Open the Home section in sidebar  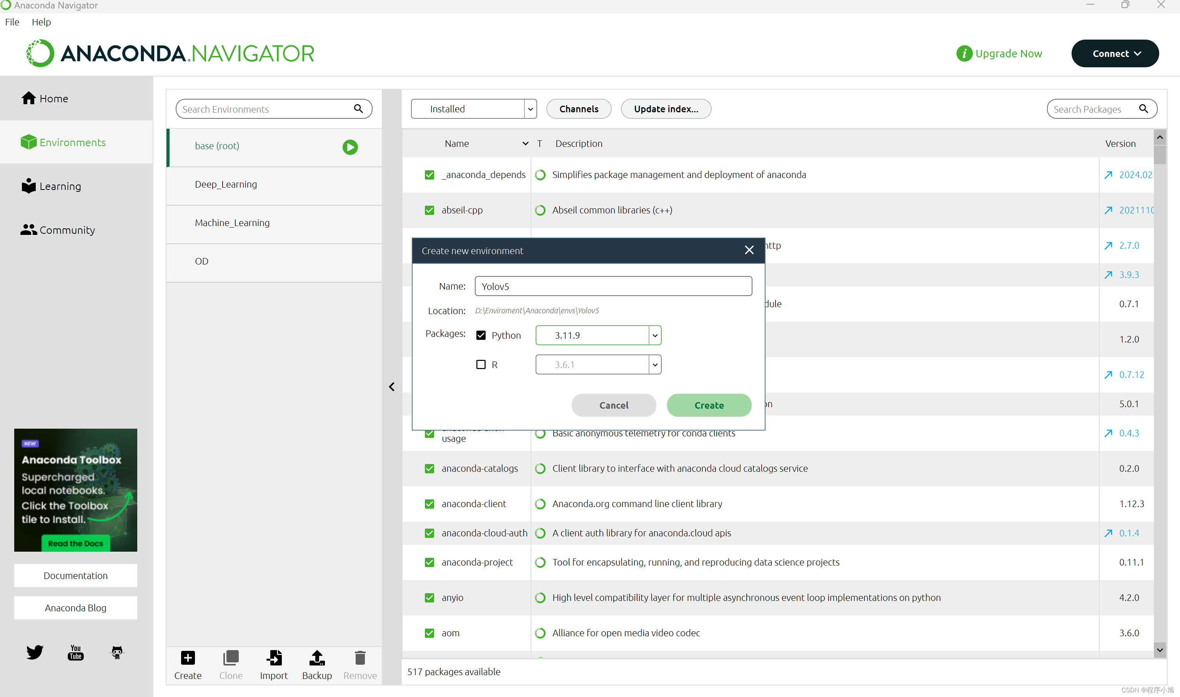click(x=76, y=98)
